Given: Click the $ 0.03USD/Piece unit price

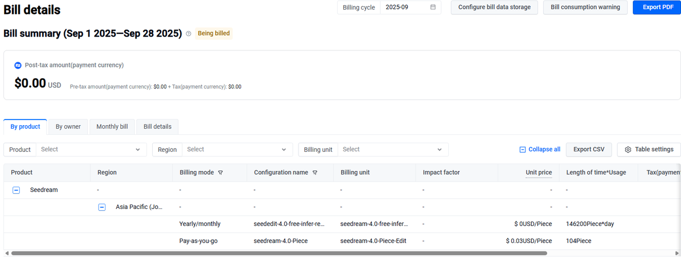Looking at the screenshot, I should 529,241.
